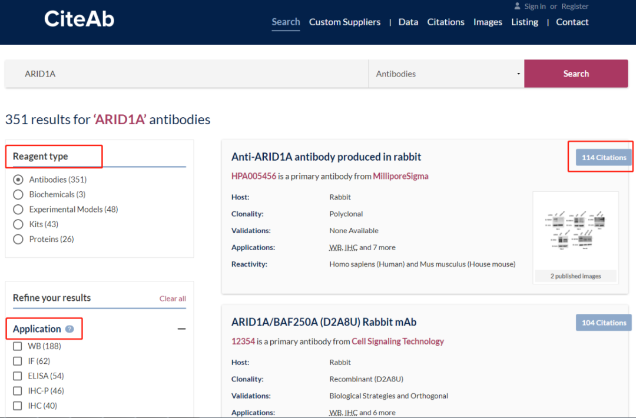Open the Antibodies category dropdown
The width and height of the screenshot is (636, 418).
tap(446, 74)
